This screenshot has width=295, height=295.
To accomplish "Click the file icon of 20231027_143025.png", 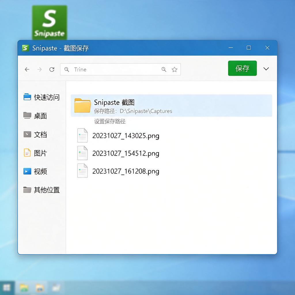I will (x=82, y=135).
